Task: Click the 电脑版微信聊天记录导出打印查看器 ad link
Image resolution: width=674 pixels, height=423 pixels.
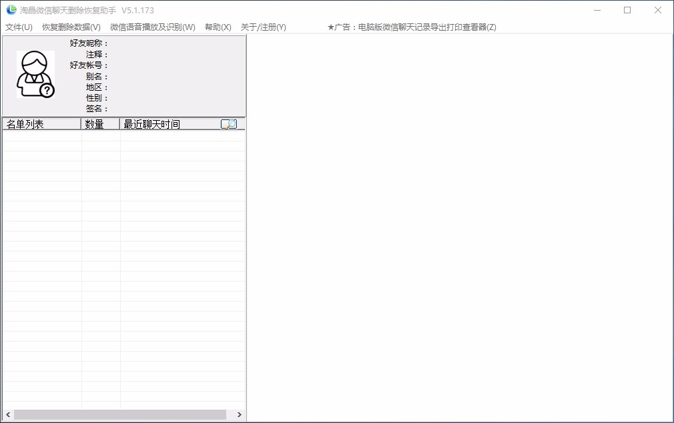Action: (x=412, y=27)
